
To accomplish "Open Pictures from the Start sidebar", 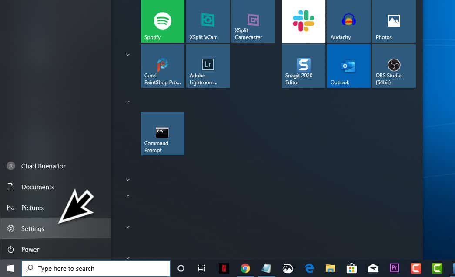I will point(55,208).
